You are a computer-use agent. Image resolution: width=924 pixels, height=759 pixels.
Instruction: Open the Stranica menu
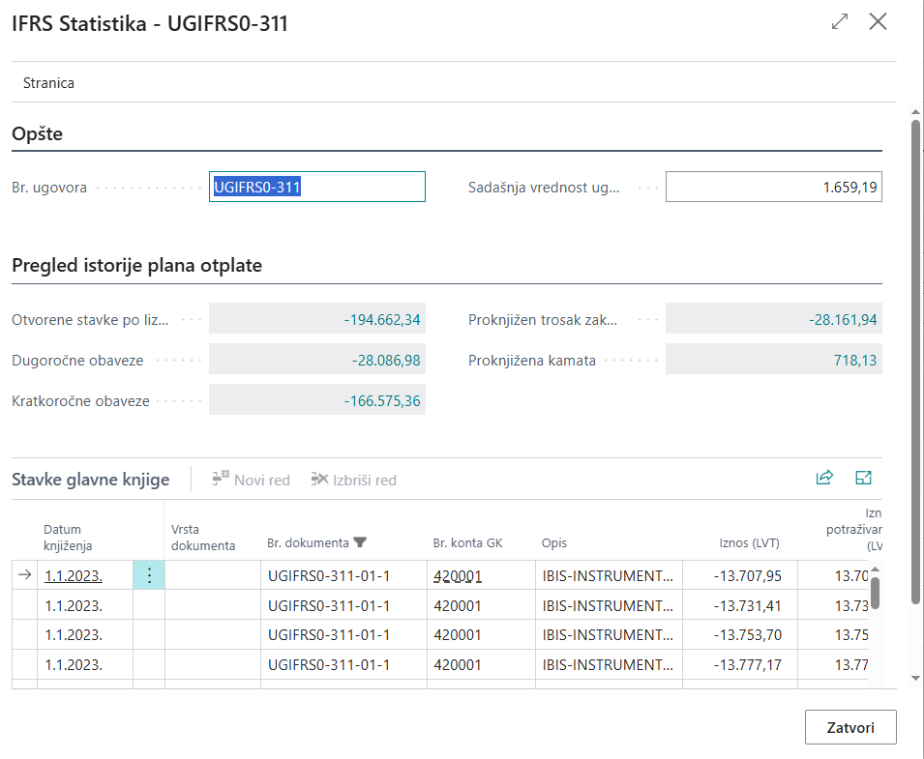pyautogui.click(x=49, y=83)
